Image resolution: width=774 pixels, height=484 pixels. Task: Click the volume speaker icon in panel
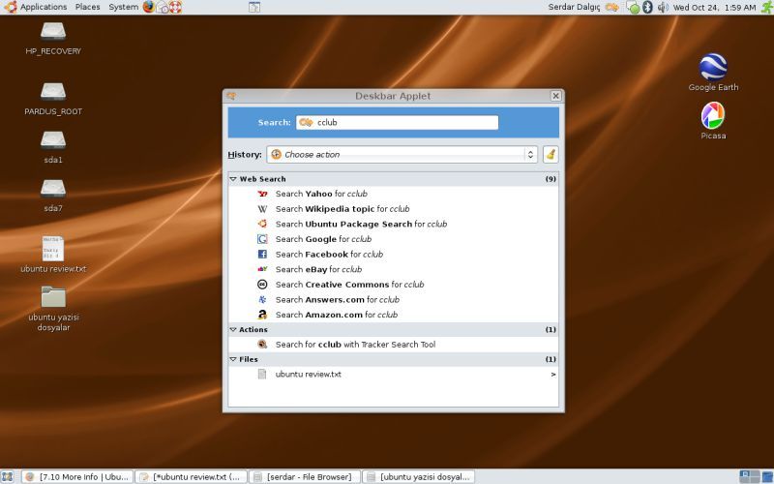tap(663, 7)
